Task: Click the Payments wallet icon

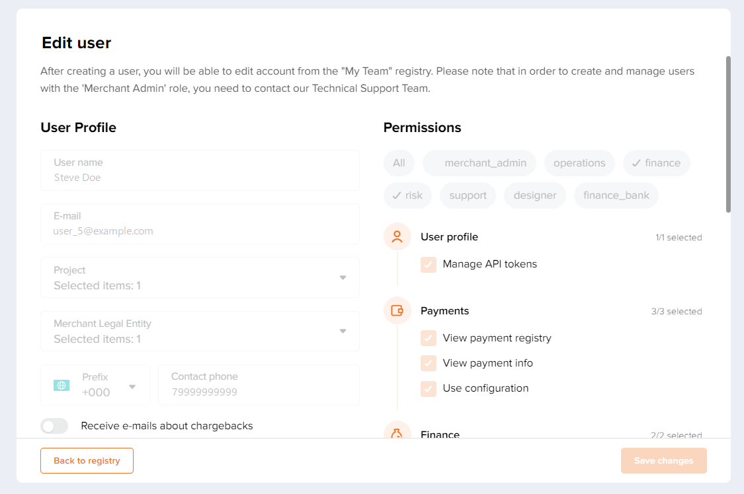Action: coord(397,310)
